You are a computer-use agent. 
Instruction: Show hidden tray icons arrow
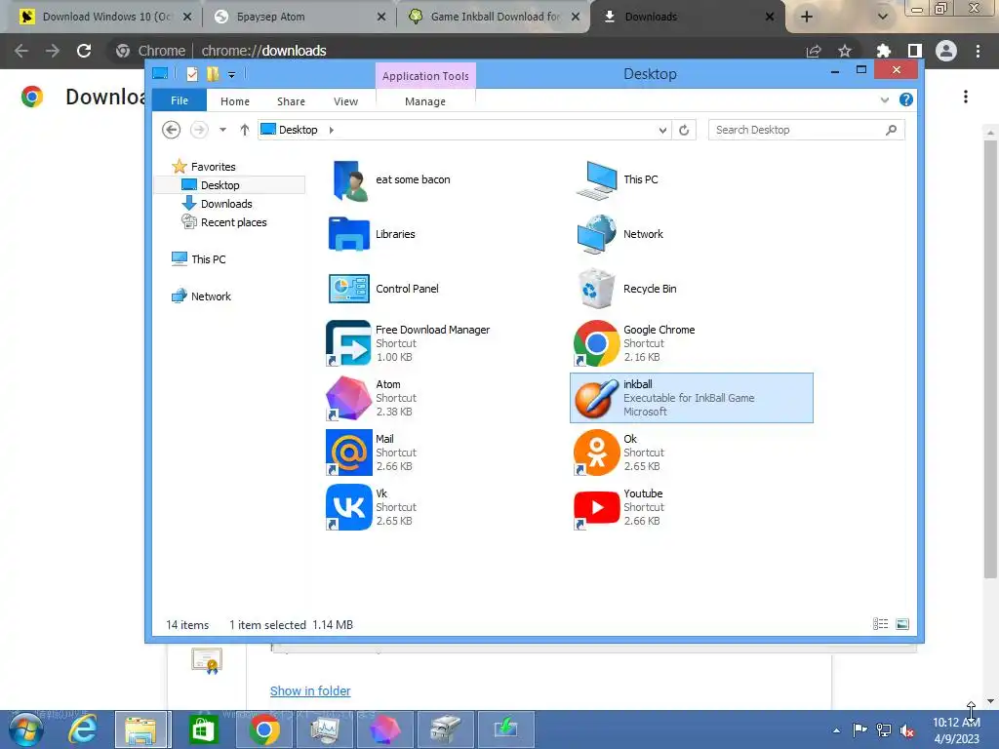[836, 730]
